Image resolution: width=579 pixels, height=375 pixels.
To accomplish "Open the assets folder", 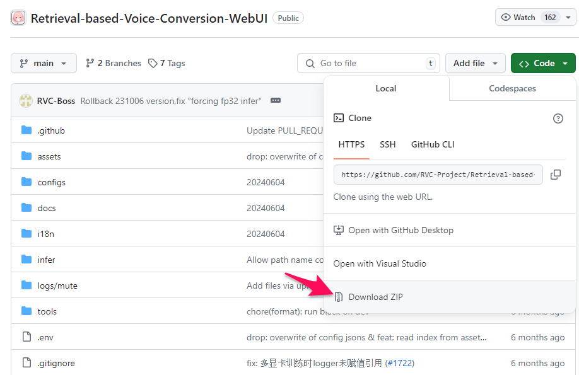I will 49,156.
